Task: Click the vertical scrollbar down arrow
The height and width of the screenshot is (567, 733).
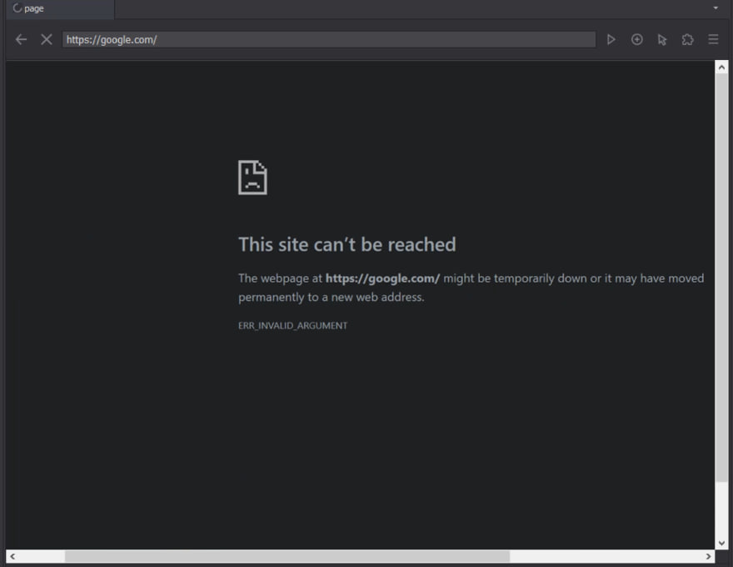Action: (721, 543)
